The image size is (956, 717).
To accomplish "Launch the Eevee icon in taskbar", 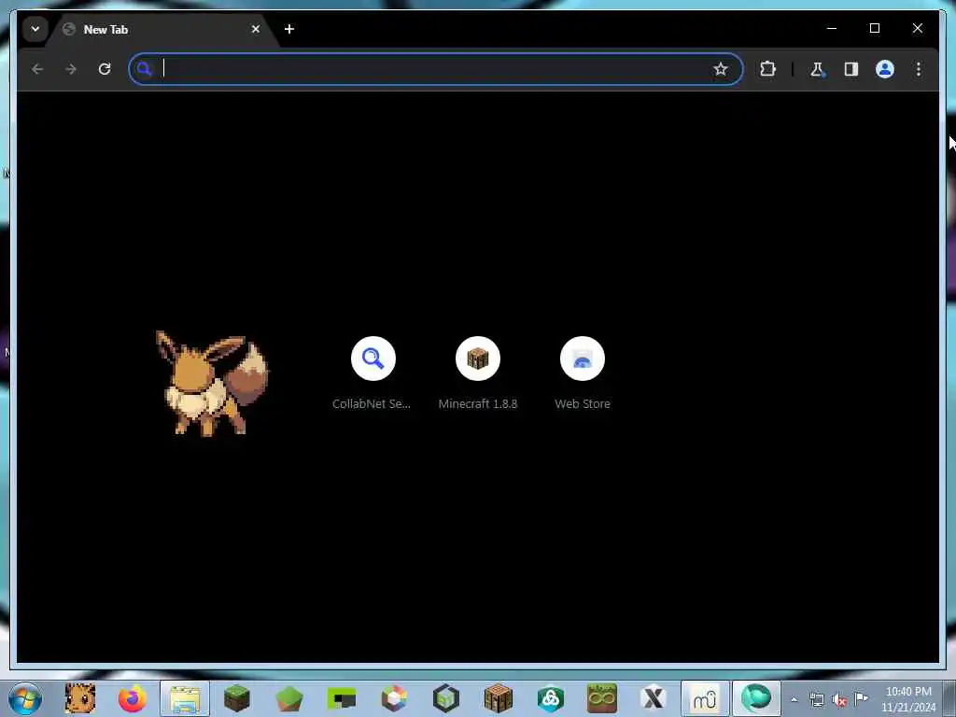I will click(x=80, y=698).
